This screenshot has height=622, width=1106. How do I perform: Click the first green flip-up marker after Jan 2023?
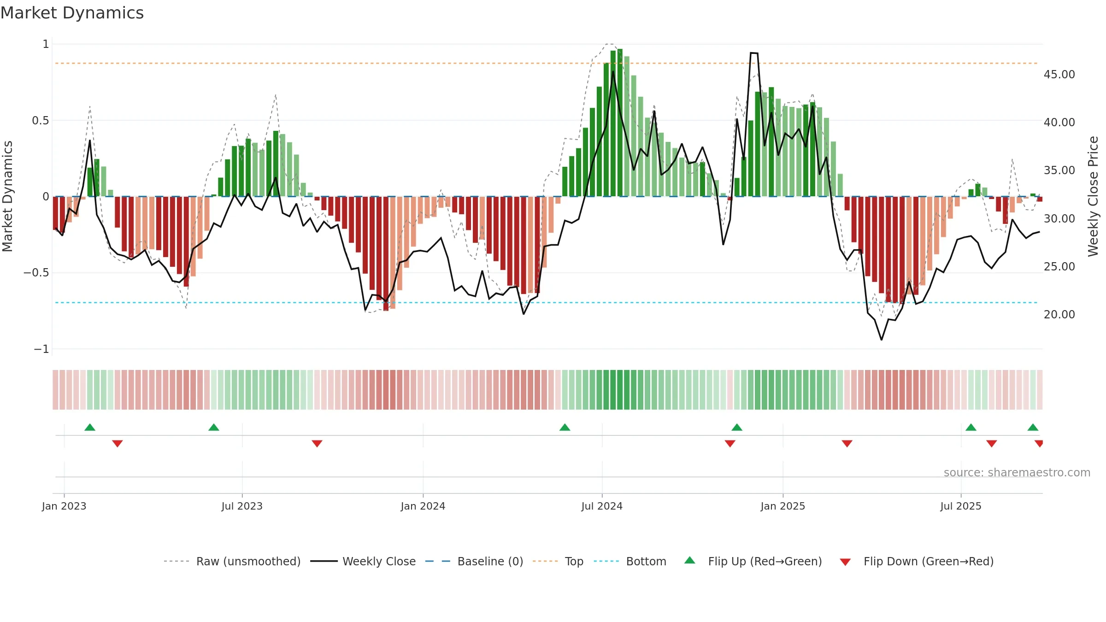90,427
